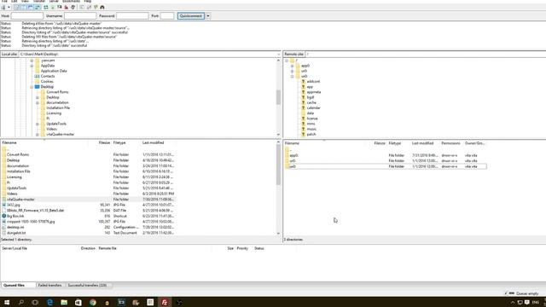Open the remote file search icon
This screenshot has height=307, width=546.
pos(102,7)
